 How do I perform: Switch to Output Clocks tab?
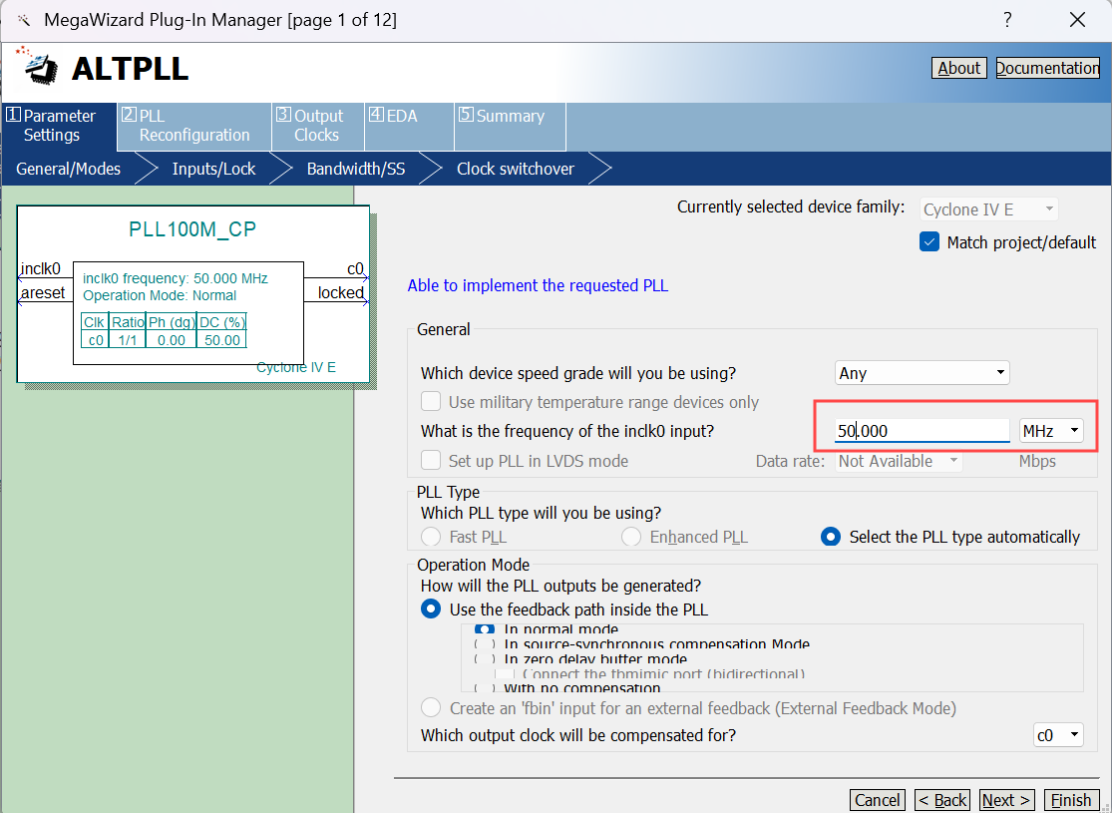pos(318,126)
